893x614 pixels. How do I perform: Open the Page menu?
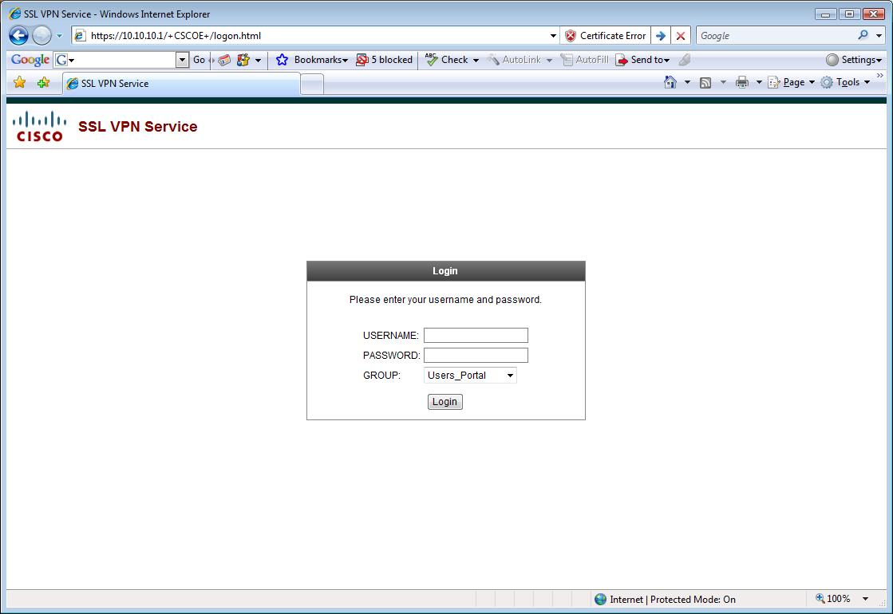click(x=791, y=82)
